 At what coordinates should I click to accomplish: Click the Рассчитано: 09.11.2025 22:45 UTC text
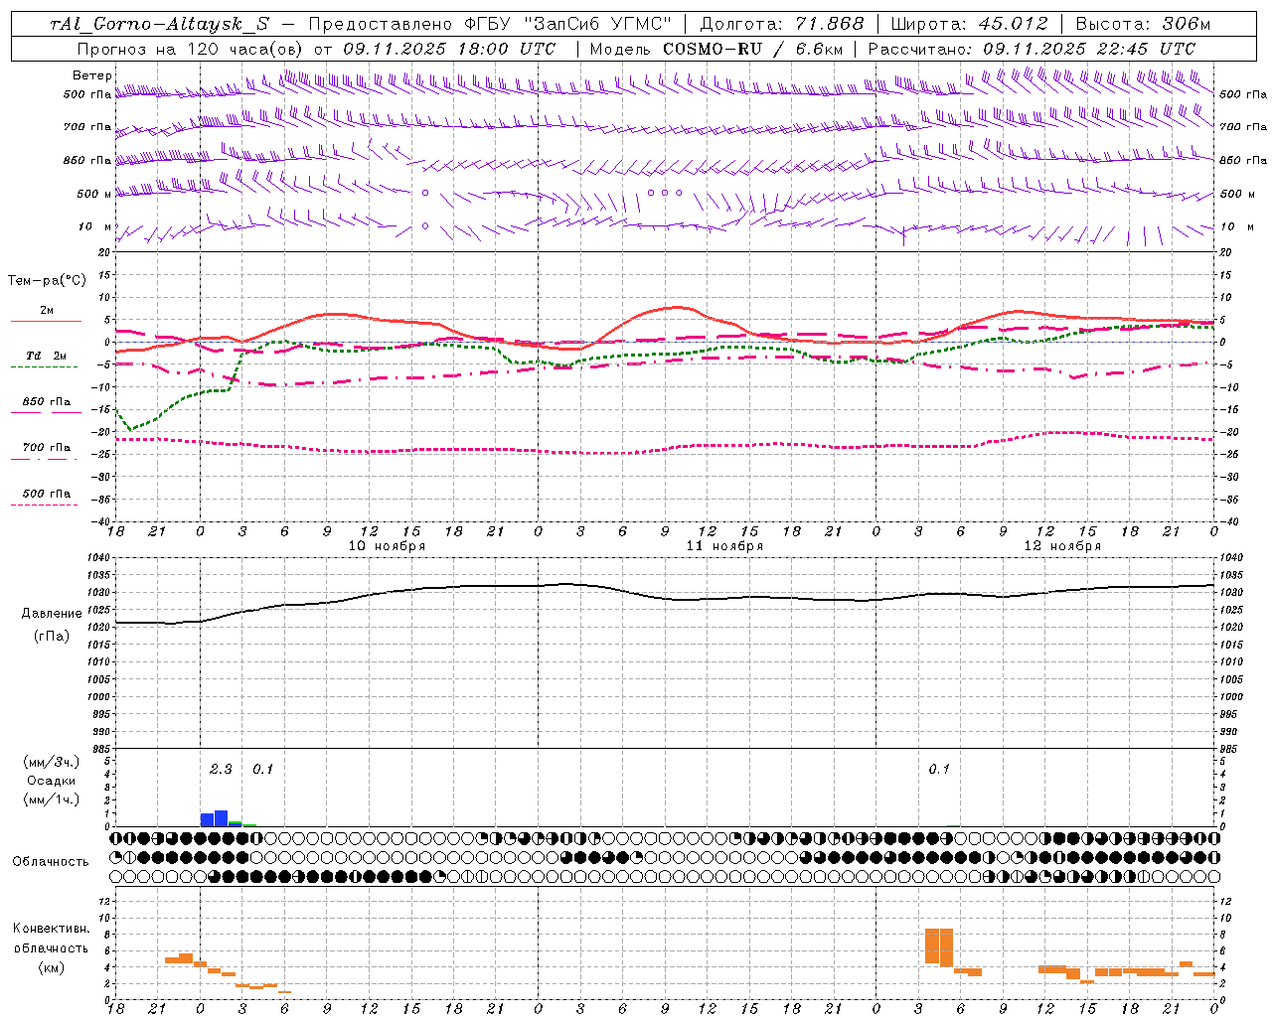[1032, 49]
